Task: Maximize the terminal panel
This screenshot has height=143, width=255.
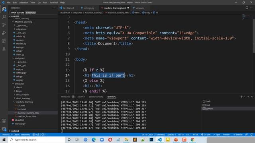Action: (x=248, y=97)
